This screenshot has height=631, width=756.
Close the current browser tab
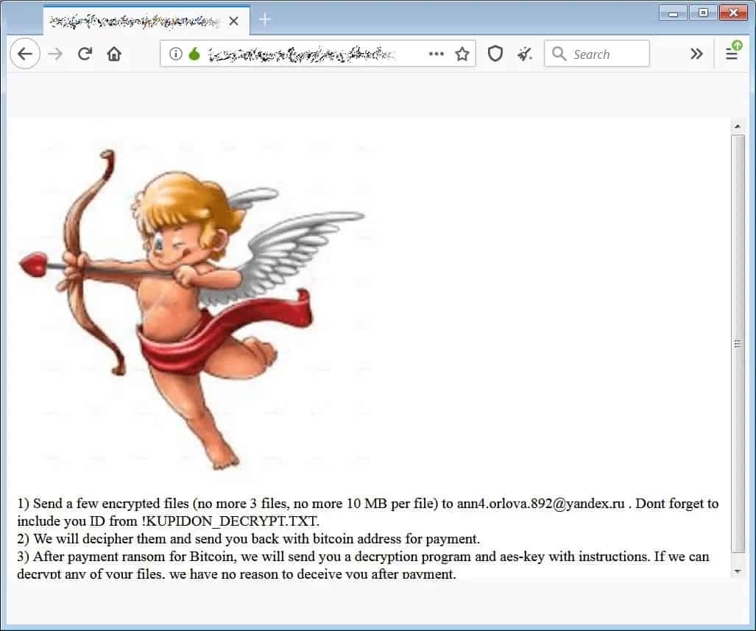click(x=234, y=21)
